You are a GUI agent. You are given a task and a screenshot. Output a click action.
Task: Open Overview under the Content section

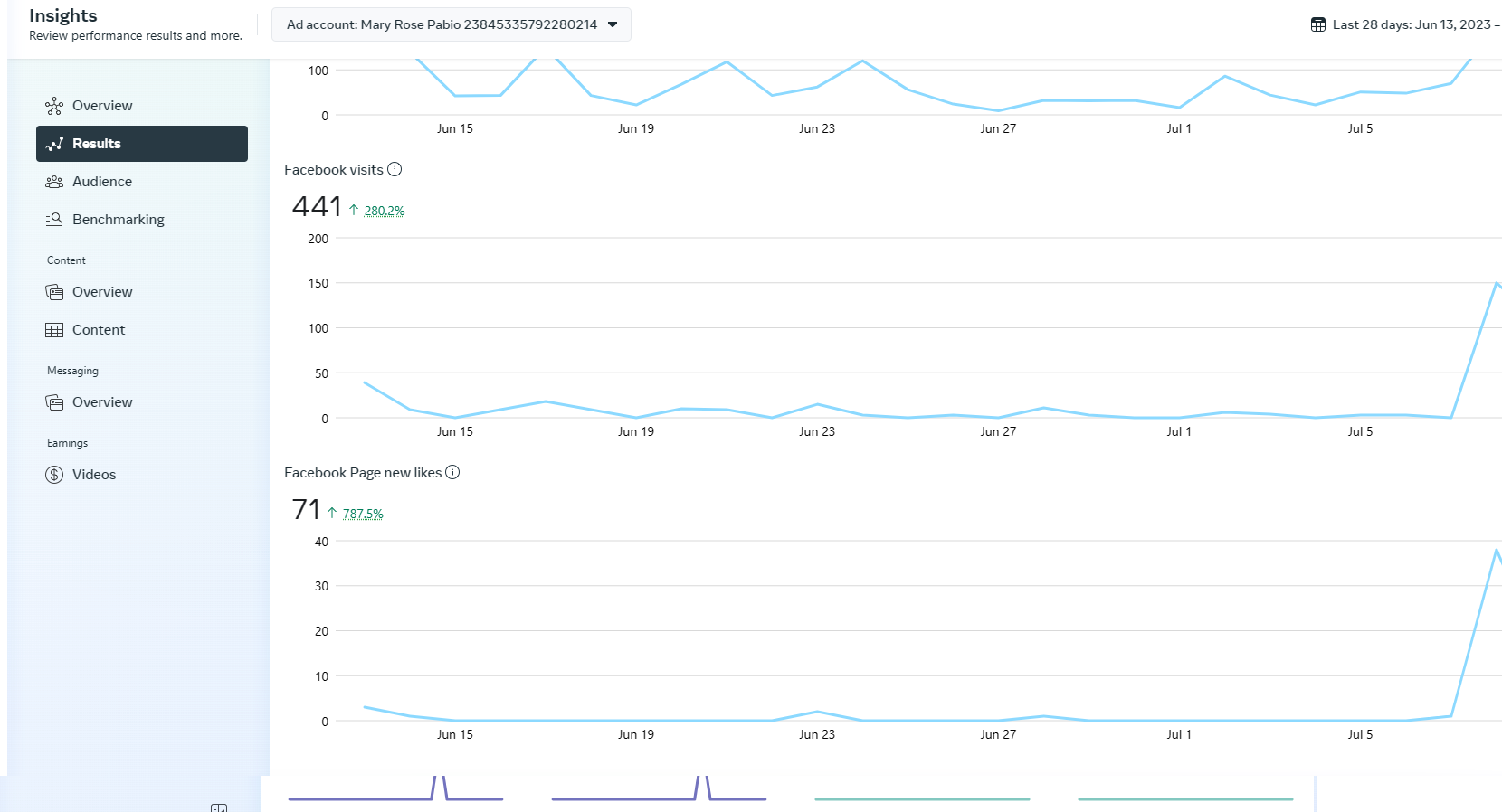[x=102, y=292]
